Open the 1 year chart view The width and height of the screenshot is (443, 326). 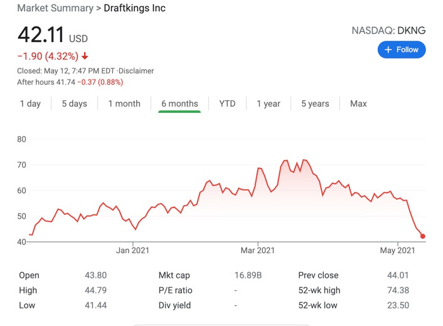click(x=269, y=103)
